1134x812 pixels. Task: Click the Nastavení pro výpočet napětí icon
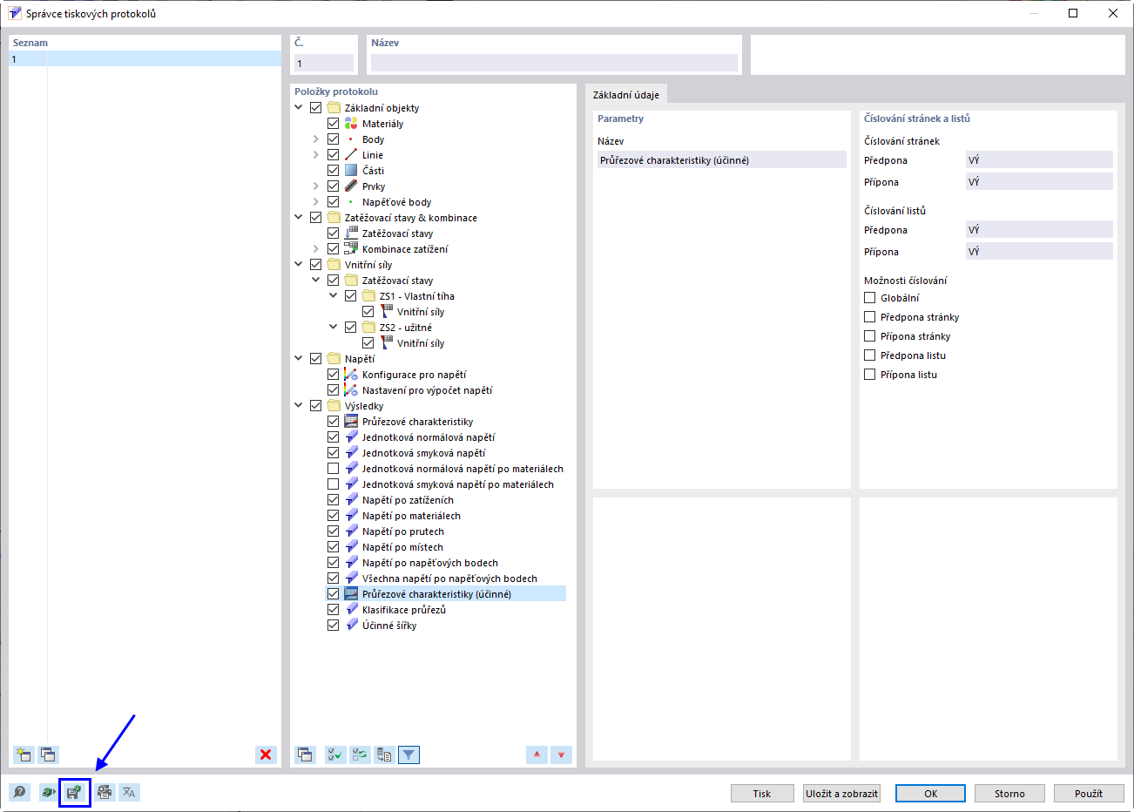pyautogui.click(x=351, y=390)
